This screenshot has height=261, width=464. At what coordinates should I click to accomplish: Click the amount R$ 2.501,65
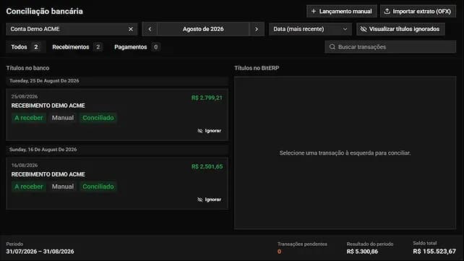[x=207, y=166]
